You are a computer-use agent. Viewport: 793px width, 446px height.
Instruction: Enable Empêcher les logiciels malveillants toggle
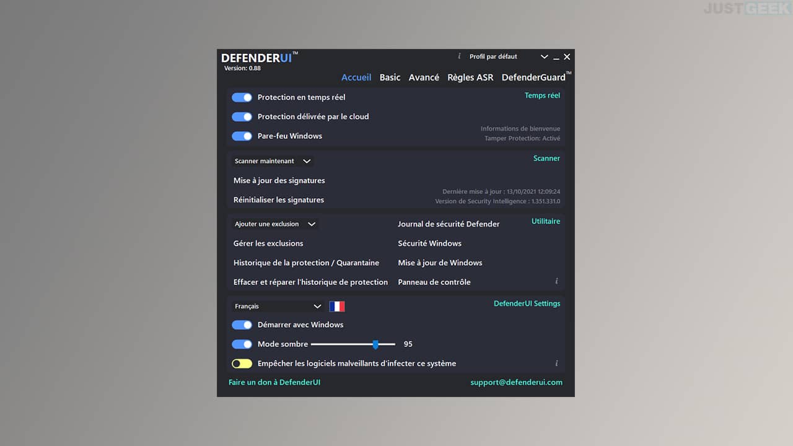[242, 364]
